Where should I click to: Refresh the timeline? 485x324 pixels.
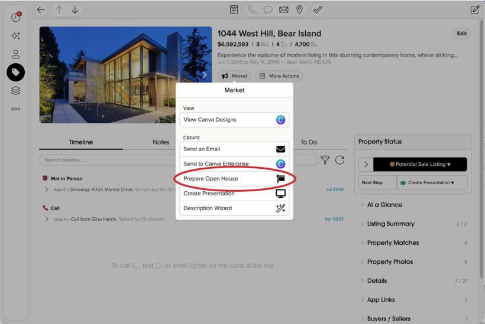coord(339,160)
